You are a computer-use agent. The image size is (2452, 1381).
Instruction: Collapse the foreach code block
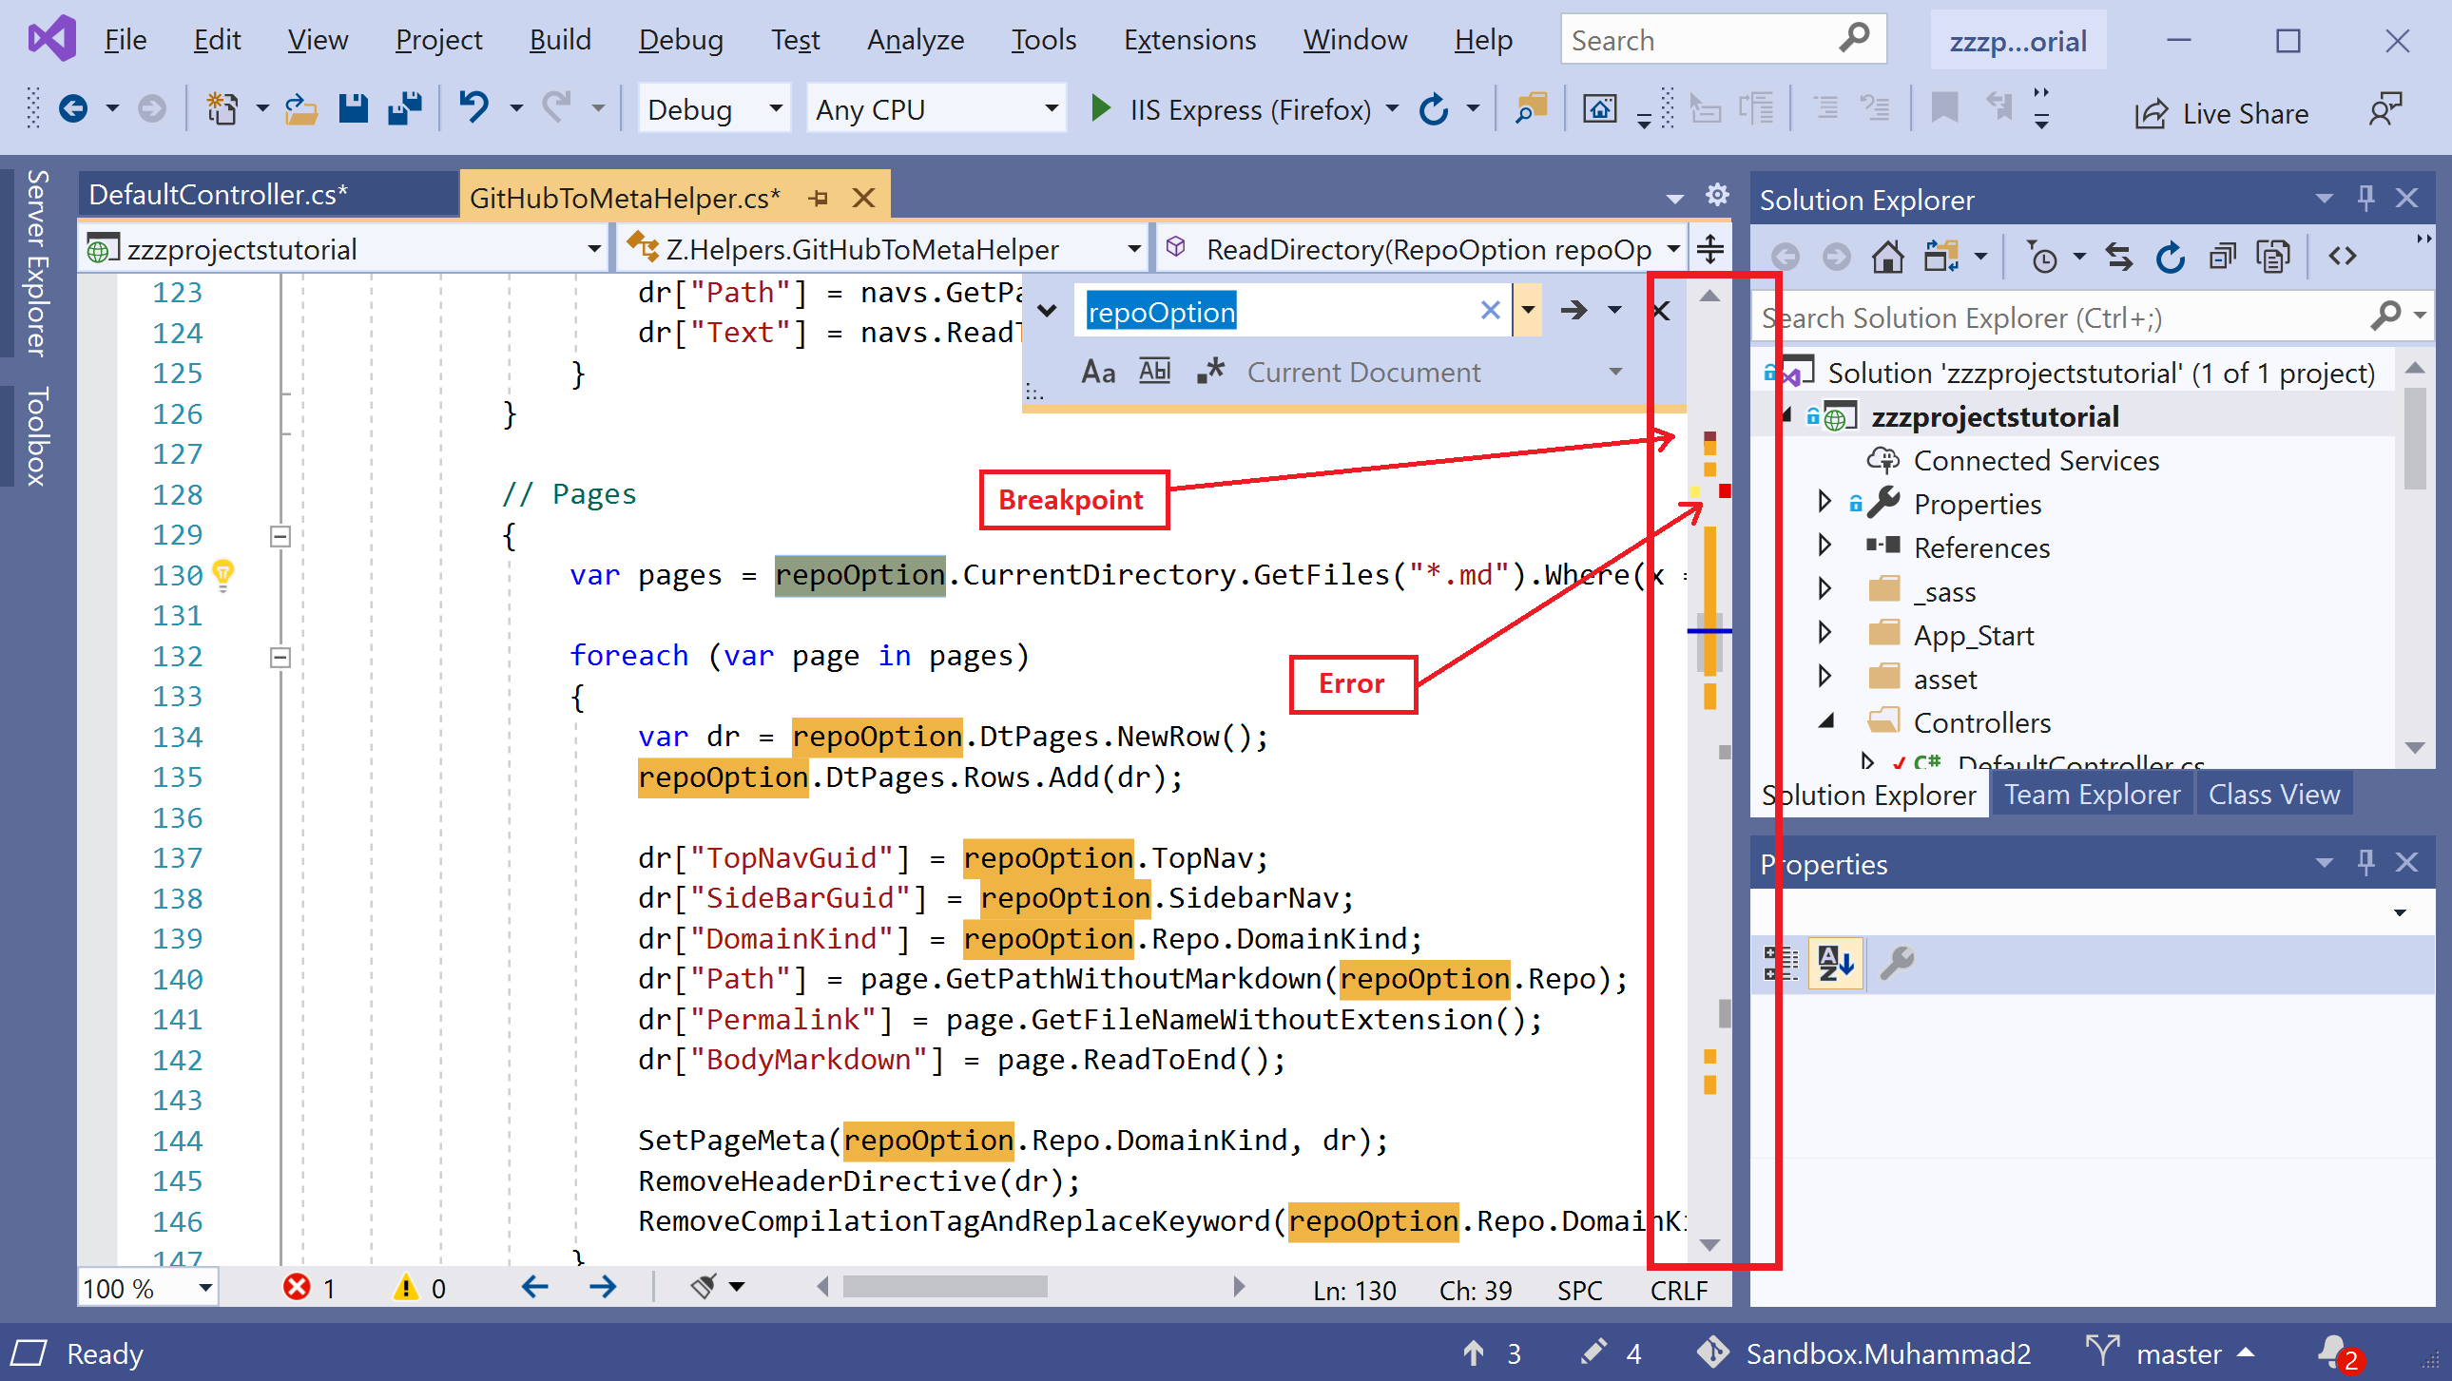[x=280, y=657]
